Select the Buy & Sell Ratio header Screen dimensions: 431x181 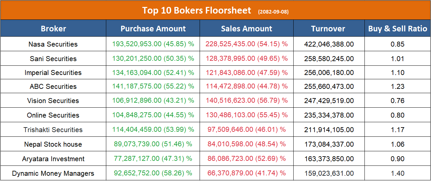398,29
